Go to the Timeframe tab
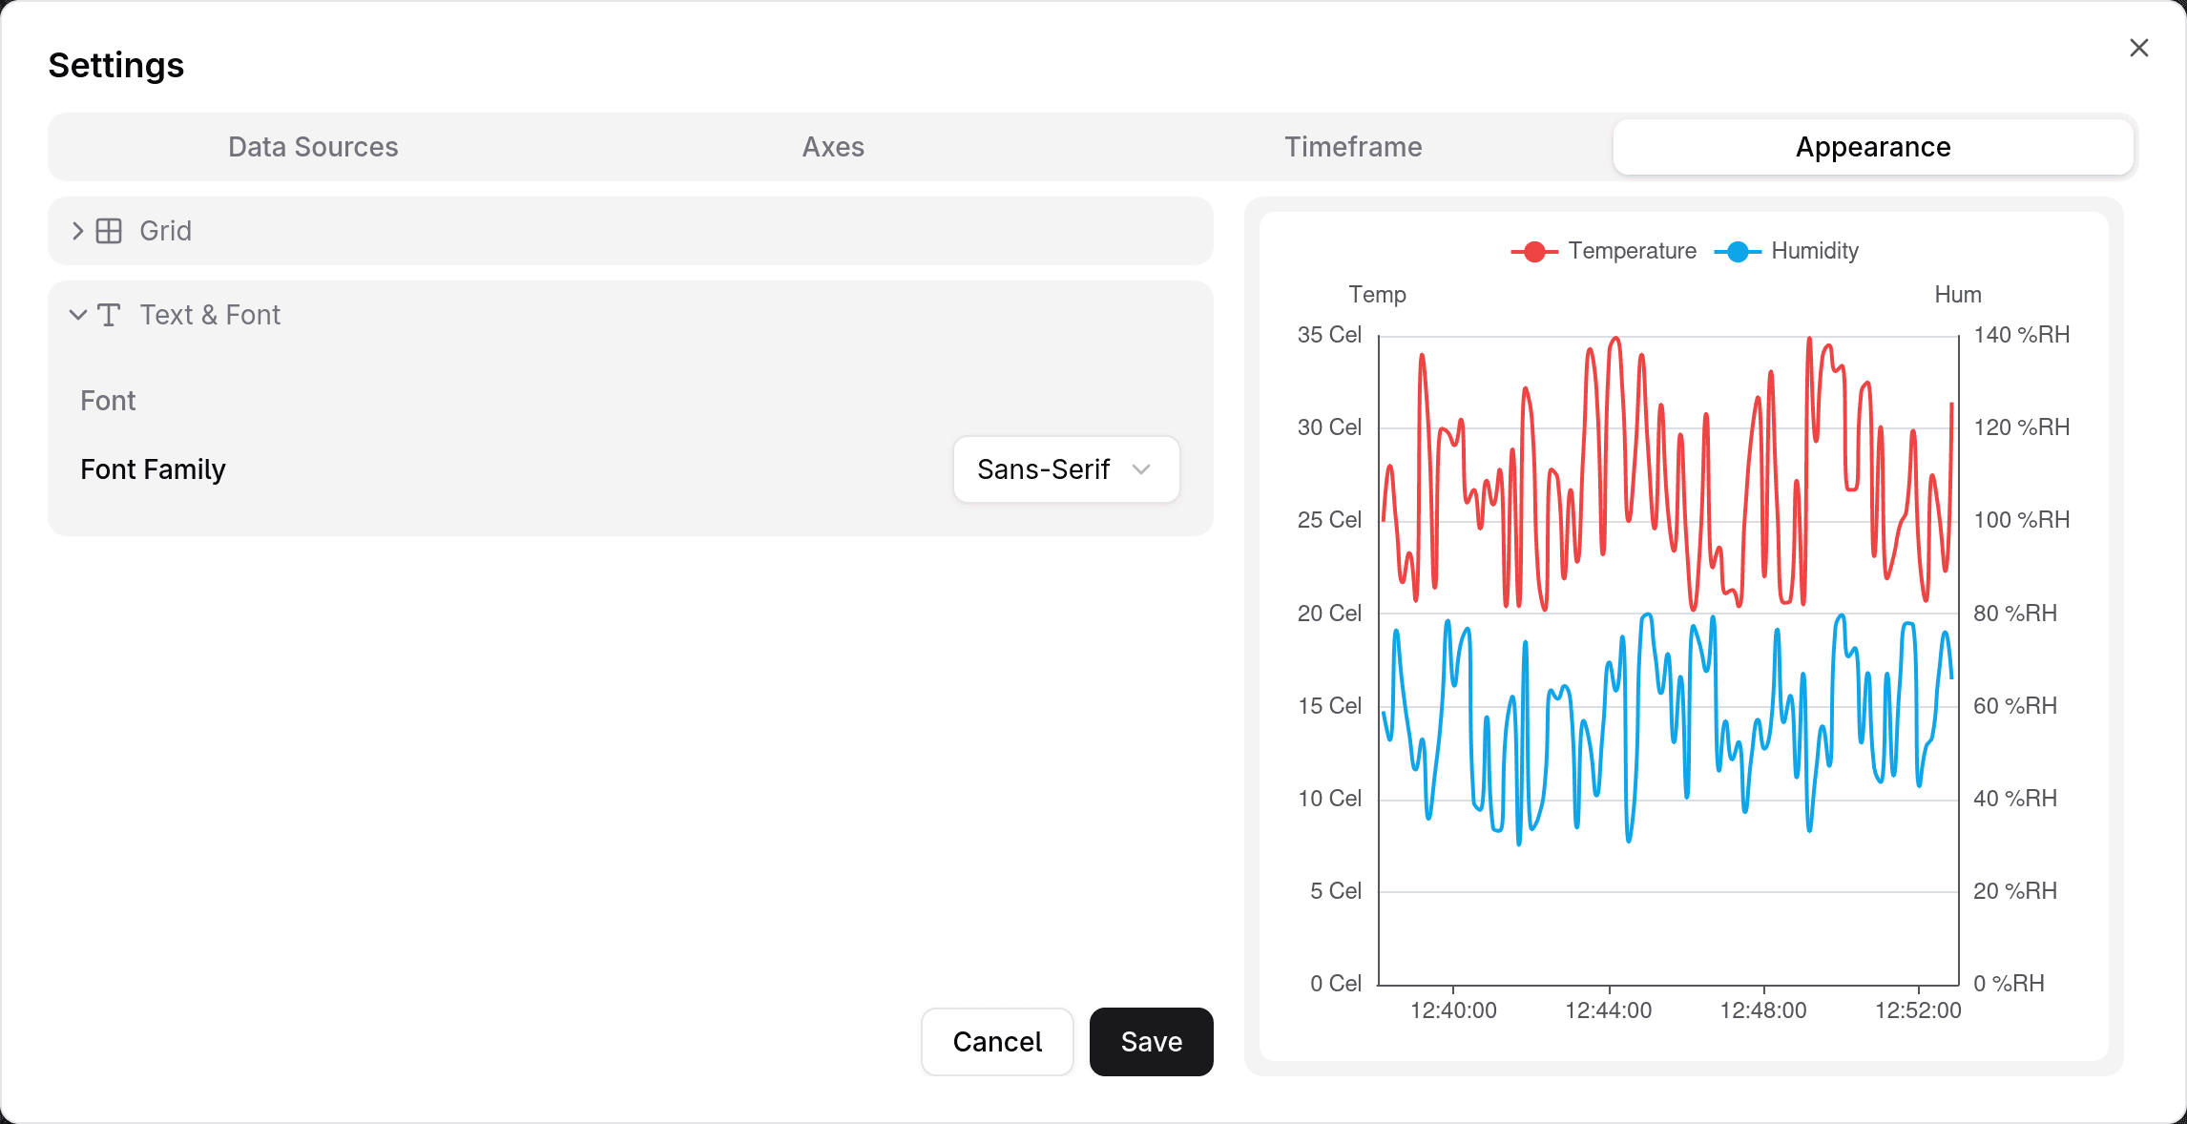The width and height of the screenshot is (2187, 1124). pos(1353,147)
